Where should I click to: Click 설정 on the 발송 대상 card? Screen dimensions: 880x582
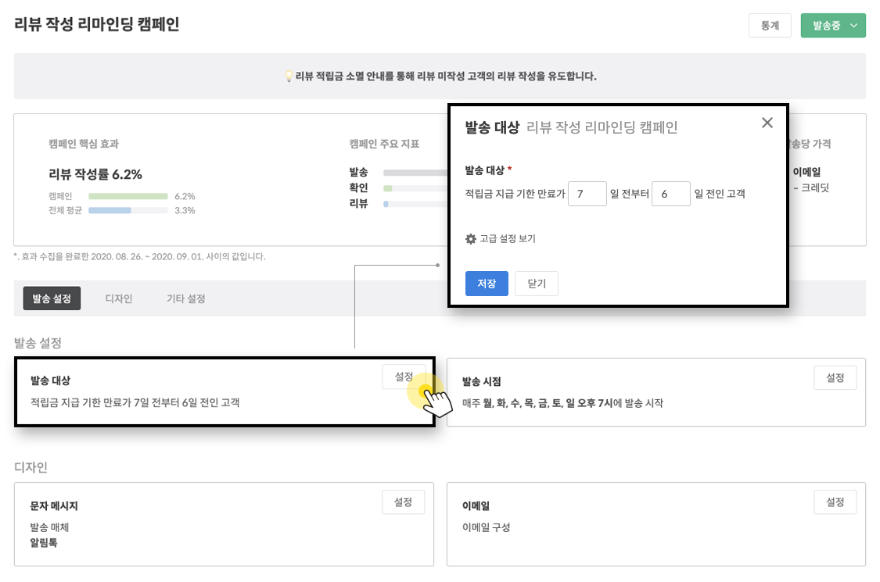[404, 376]
